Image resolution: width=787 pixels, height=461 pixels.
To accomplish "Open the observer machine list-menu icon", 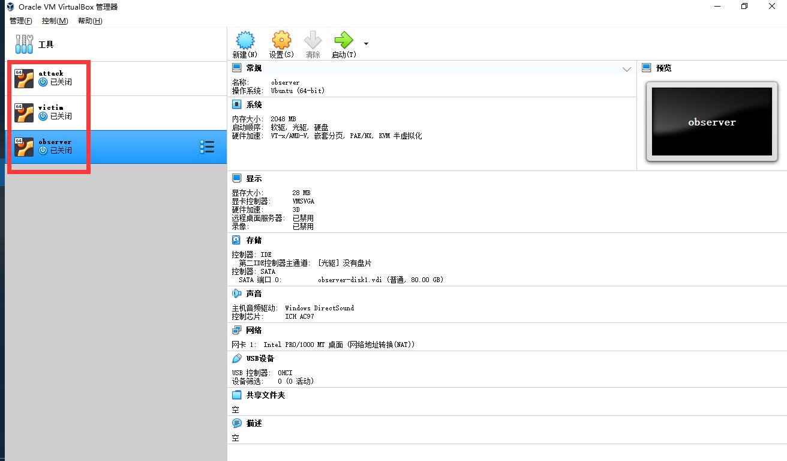I will click(207, 147).
